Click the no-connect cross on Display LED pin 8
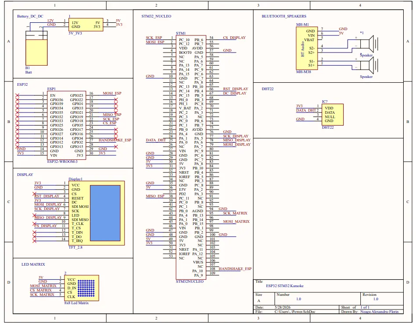The image size is (416, 323). point(34,215)
